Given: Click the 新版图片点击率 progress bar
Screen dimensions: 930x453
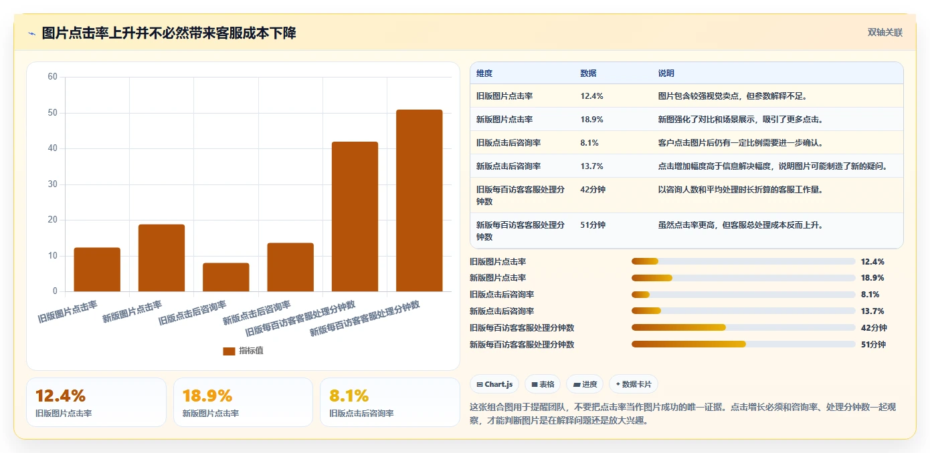Looking at the screenshot, I should 743,278.
